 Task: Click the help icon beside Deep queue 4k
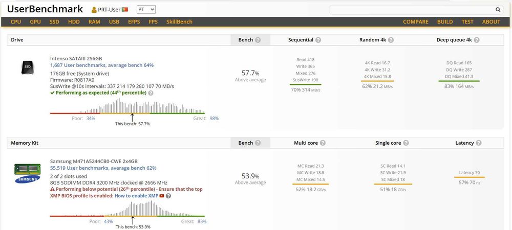coord(483,40)
